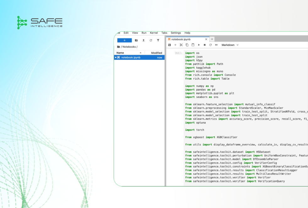Paste cell from clipboard
This screenshot has height=208, width=308.
pyautogui.click(x=193, y=45)
